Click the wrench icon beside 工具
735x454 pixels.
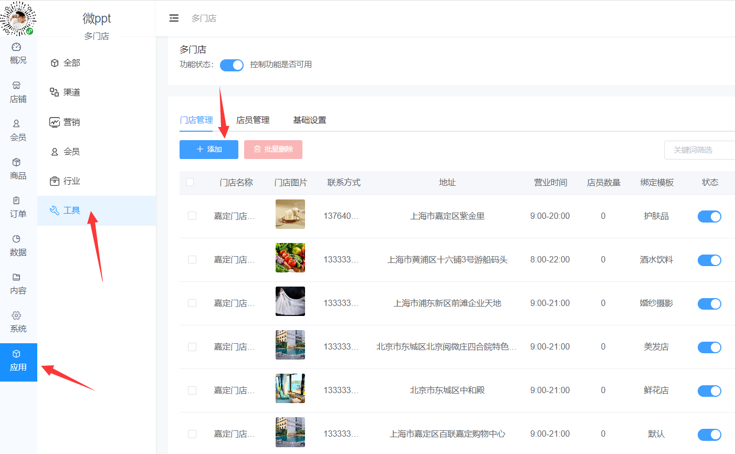[55, 210]
